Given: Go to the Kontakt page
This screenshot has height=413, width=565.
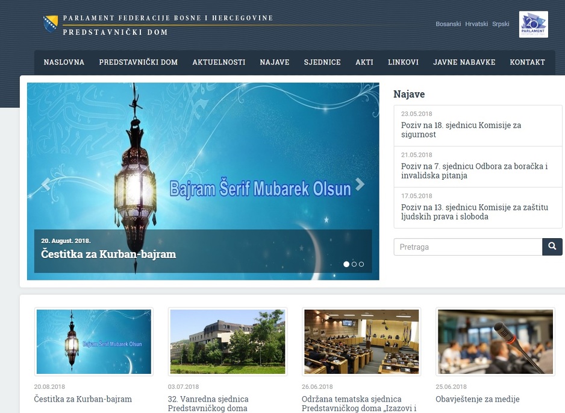Looking at the screenshot, I should pos(527,62).
